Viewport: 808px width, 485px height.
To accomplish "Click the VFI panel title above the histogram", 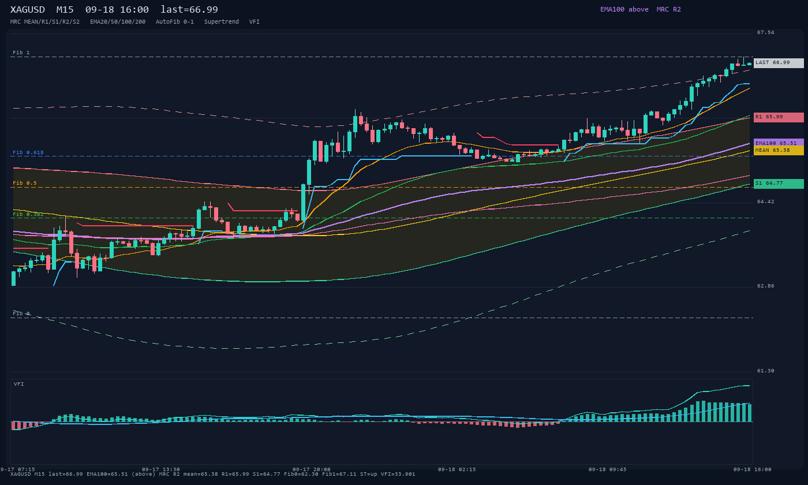I will tap(19, 384).
